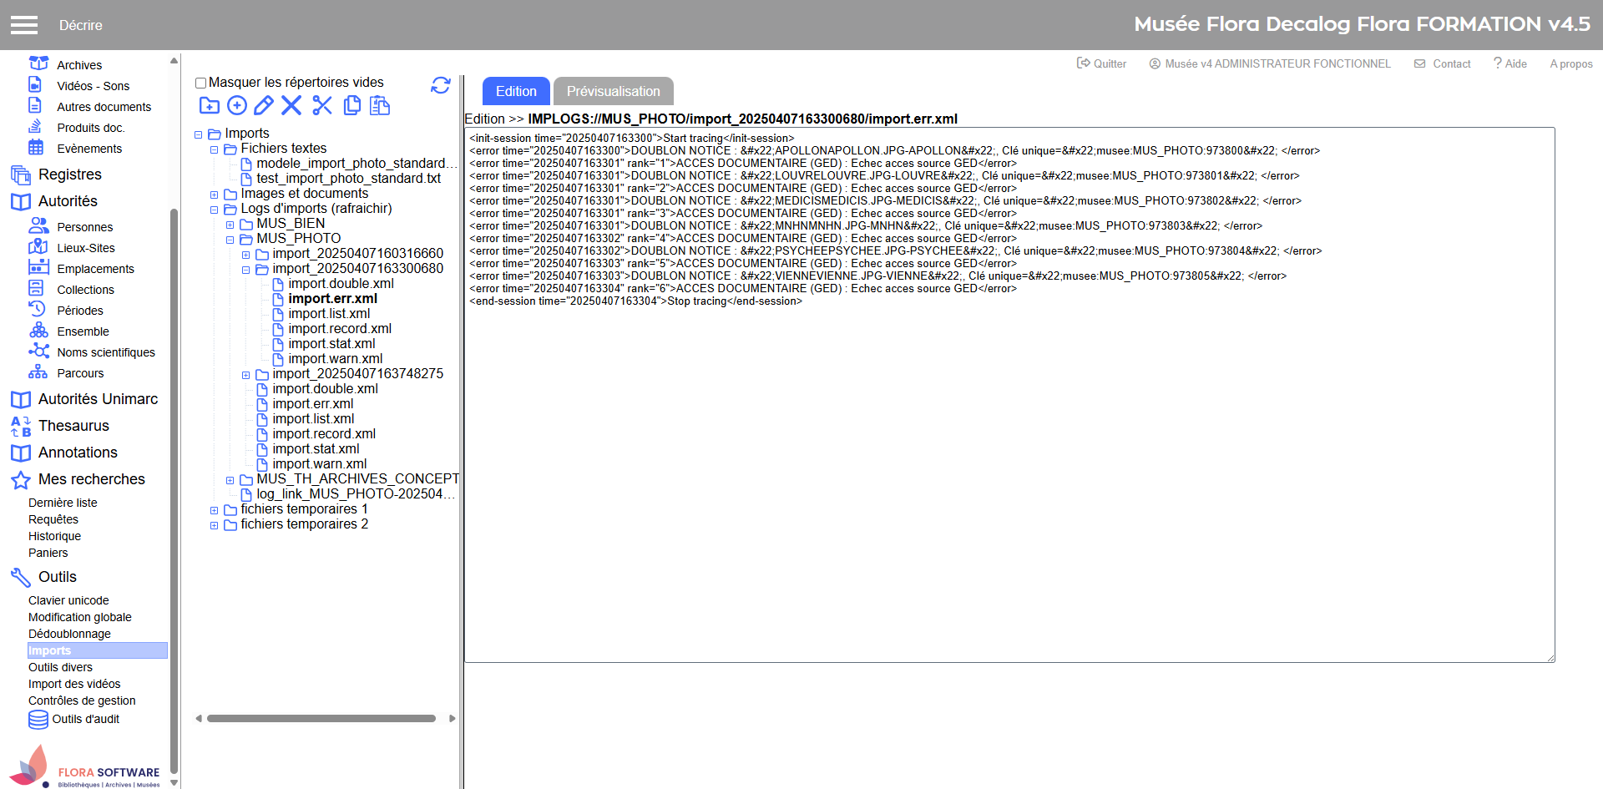Click the X delete icon in file toolbar

coord(291,105)
